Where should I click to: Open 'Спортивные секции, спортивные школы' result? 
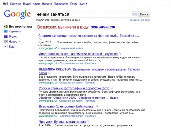point(89,36)
